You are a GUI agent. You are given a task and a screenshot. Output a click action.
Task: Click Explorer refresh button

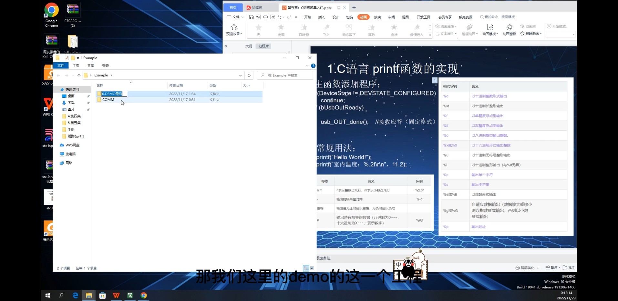click(x=249, y=75)
